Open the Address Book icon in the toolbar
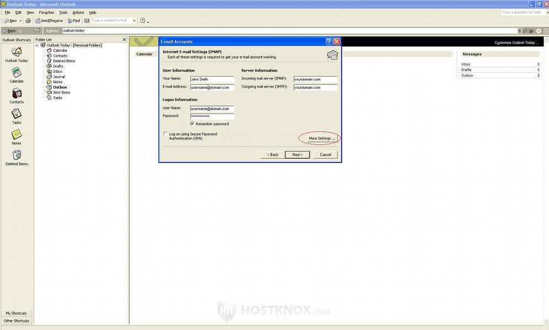 [87, 20]
